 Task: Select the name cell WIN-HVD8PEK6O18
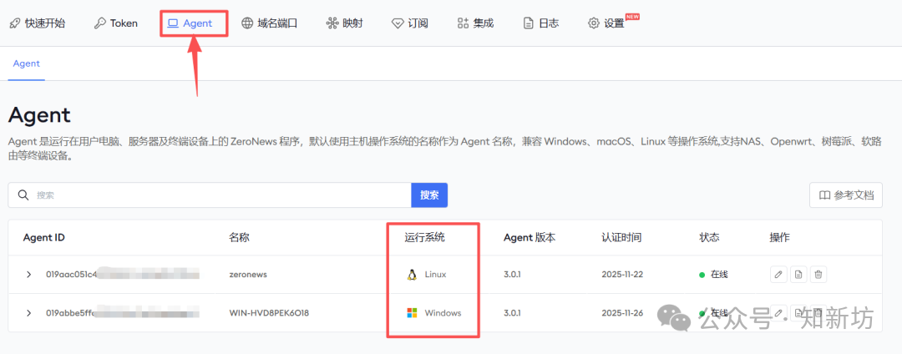[x=270, y=313]
